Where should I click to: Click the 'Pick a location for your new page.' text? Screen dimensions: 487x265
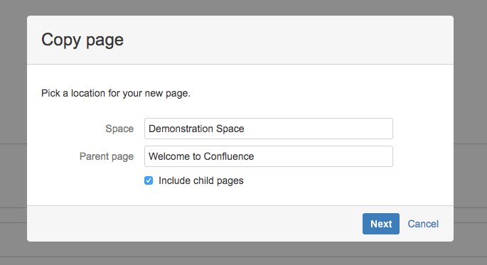tap(116, 93)
